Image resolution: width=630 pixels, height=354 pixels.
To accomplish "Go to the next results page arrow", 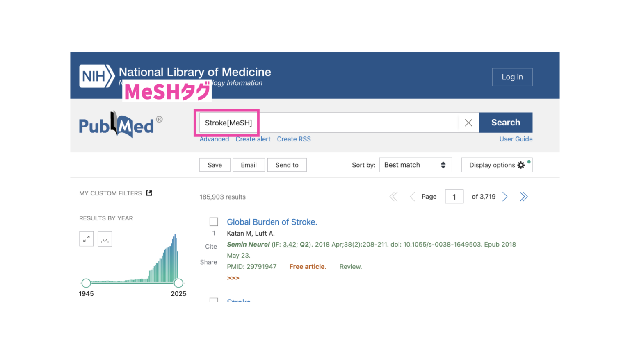I will coord(505,197).
